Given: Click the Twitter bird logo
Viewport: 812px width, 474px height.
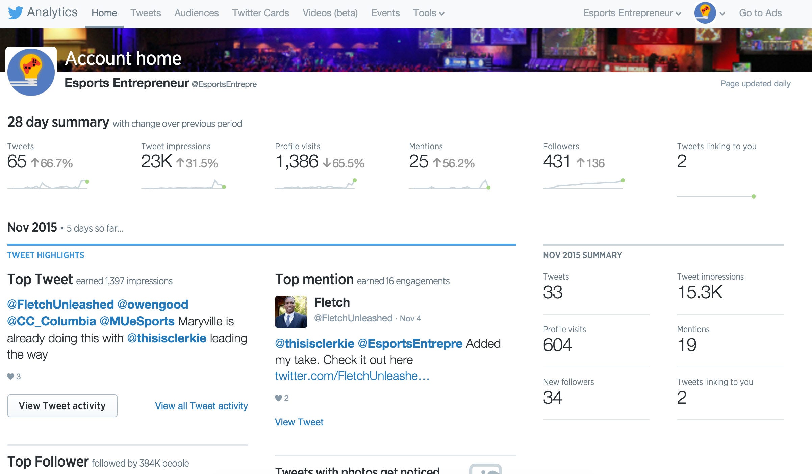Looking at the screenshot, I should point(15,13).
